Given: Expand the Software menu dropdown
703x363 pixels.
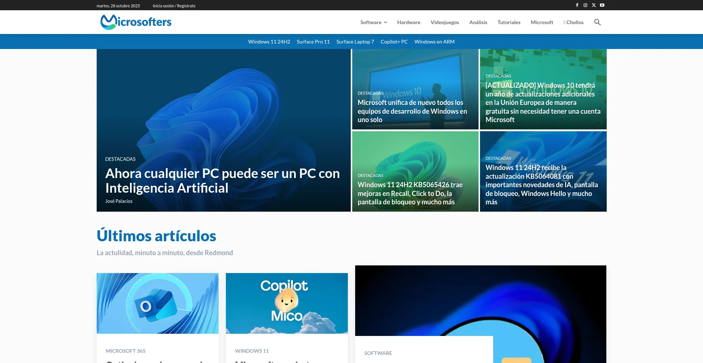Looking at the screenshot, I should click(x=373, y=22).
